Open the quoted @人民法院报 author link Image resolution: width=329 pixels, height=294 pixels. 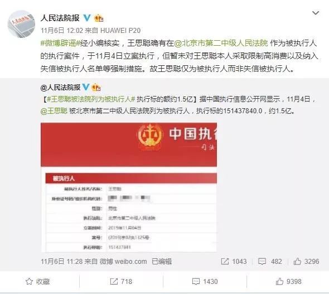click(x=61, y=87)
